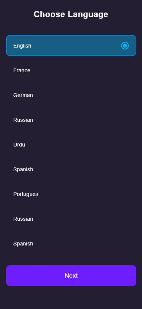Click the purple Next button
The height and width of the screenshot is (309, 142).
tap(71, 276)
